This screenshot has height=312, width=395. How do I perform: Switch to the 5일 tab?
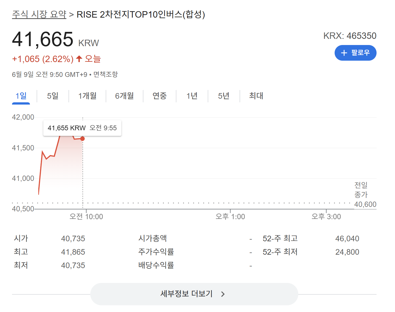tap(53, 96)
